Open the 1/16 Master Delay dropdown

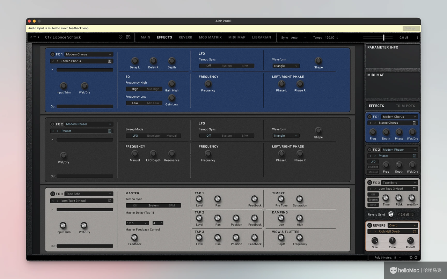coord(137,223)
